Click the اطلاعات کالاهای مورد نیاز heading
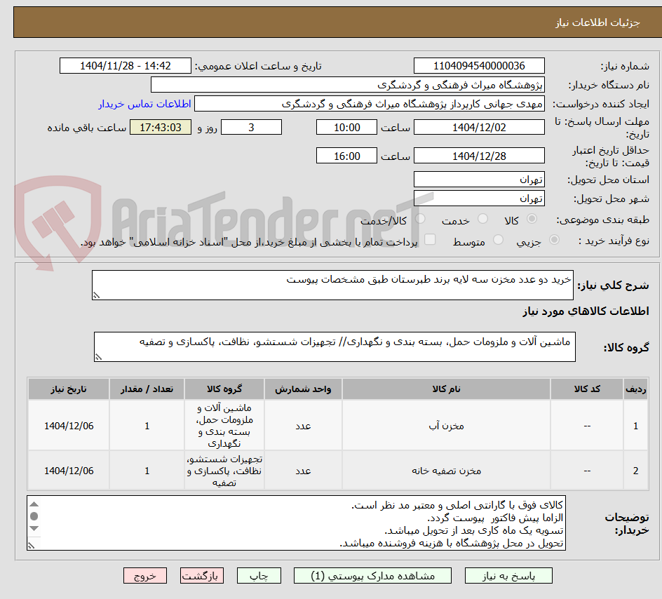 coord(586,311)
